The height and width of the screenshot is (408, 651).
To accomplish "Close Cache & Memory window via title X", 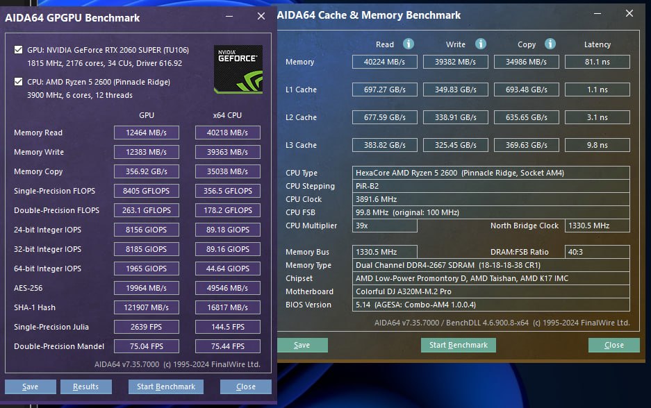I will click(629, 14).
